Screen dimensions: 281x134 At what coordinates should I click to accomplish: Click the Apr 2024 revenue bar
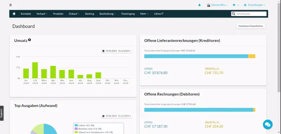pos(53,72)
